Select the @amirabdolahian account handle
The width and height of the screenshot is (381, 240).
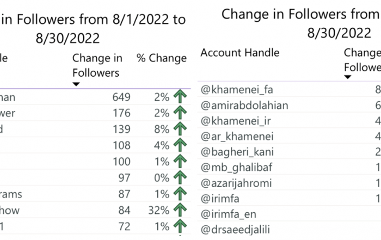coord(244,106)
